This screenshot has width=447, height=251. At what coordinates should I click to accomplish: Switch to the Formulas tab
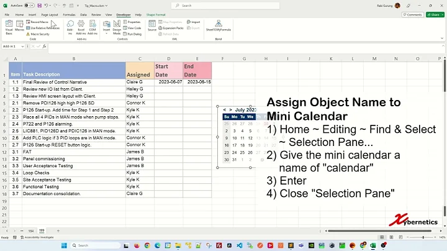[69, 14]
